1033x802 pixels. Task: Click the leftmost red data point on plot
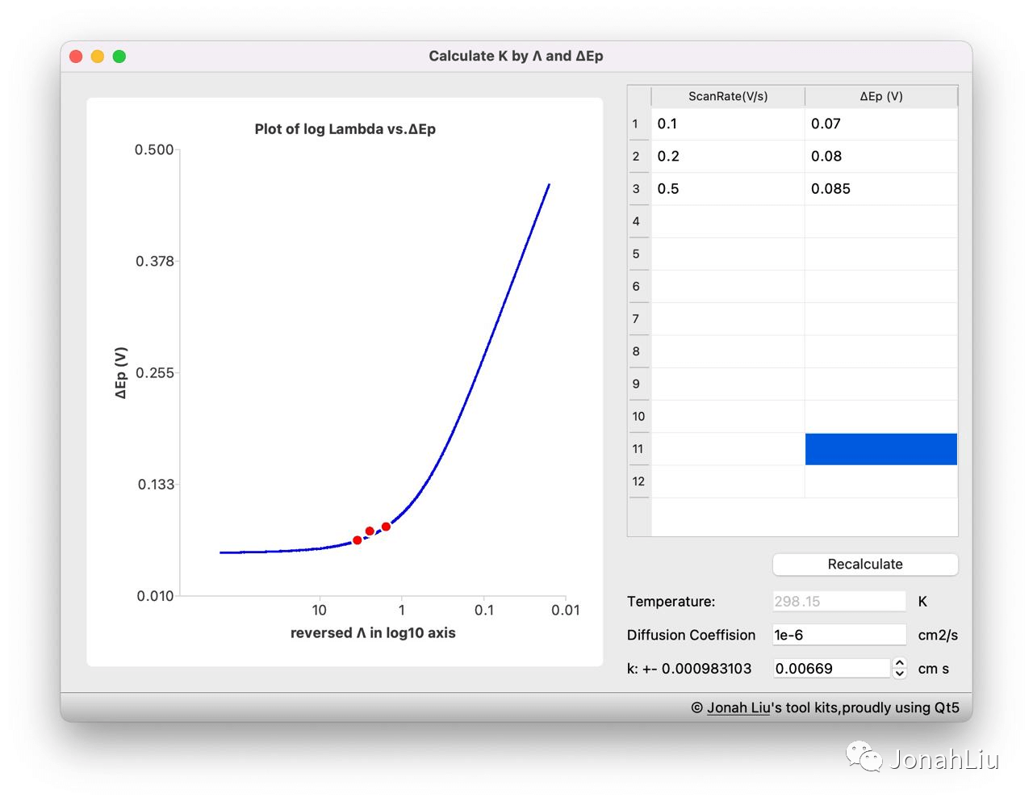click(x=358, y=540)
